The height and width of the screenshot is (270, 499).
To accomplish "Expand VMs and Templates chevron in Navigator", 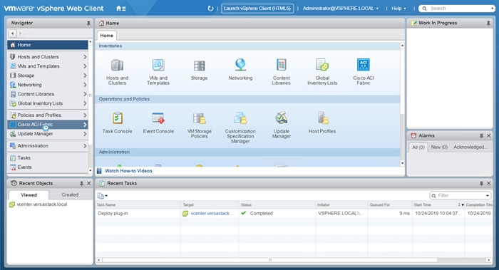I will tap(85, 66).
